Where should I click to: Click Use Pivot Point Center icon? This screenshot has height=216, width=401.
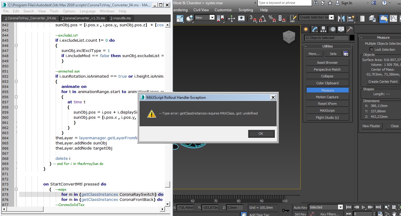[220, 18]
